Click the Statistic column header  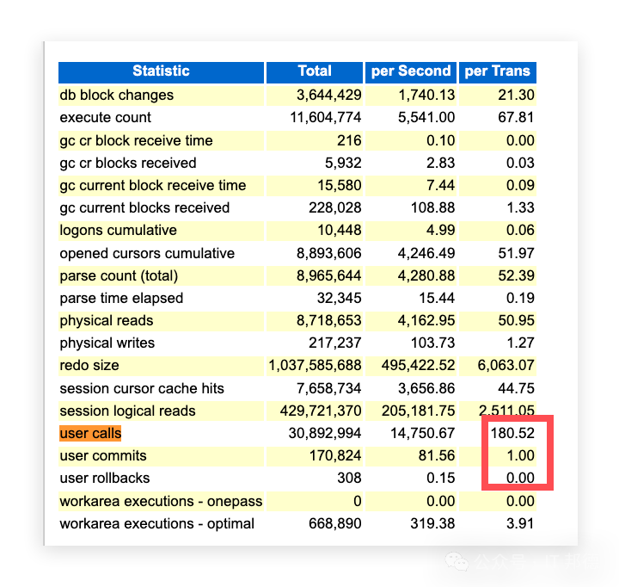tap(161, 71)
